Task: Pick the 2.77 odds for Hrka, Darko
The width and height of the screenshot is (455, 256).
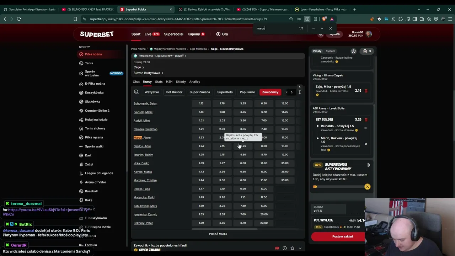Action: point(222,163)
